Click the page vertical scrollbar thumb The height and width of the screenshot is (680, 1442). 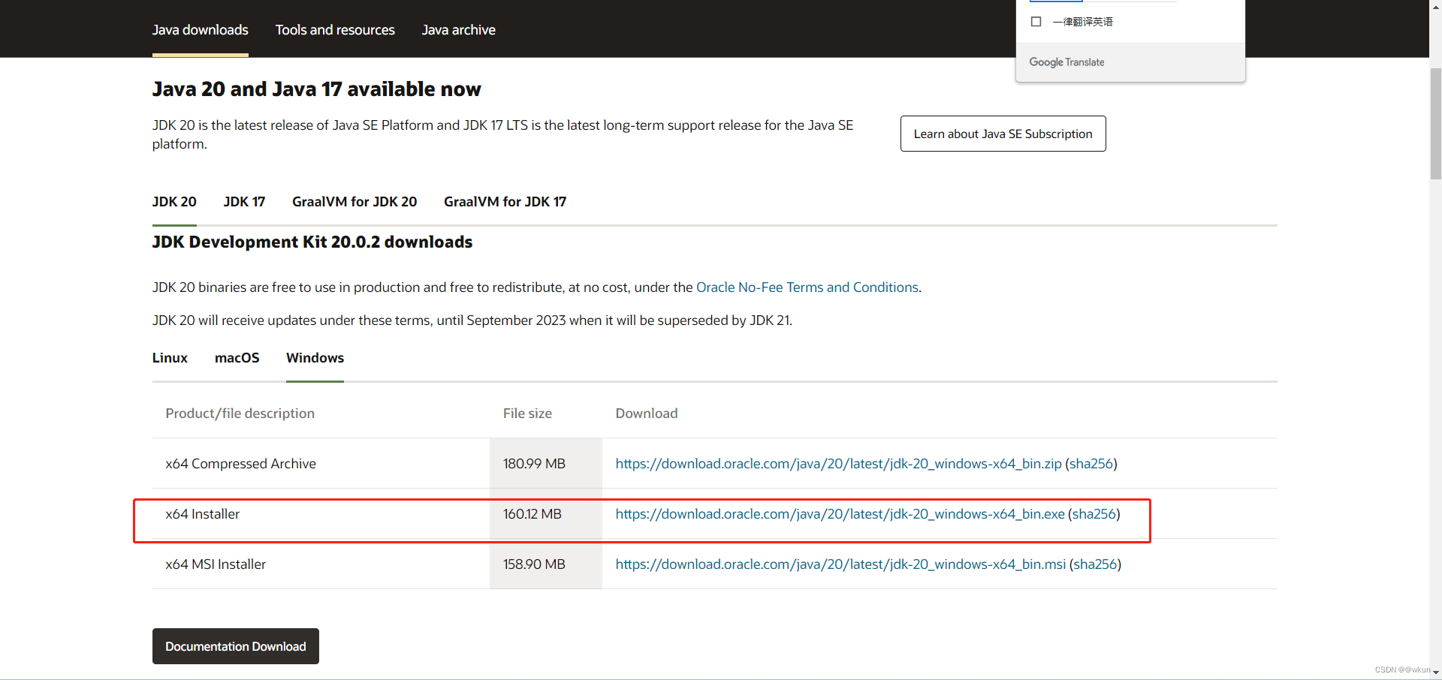[1435, 124]
